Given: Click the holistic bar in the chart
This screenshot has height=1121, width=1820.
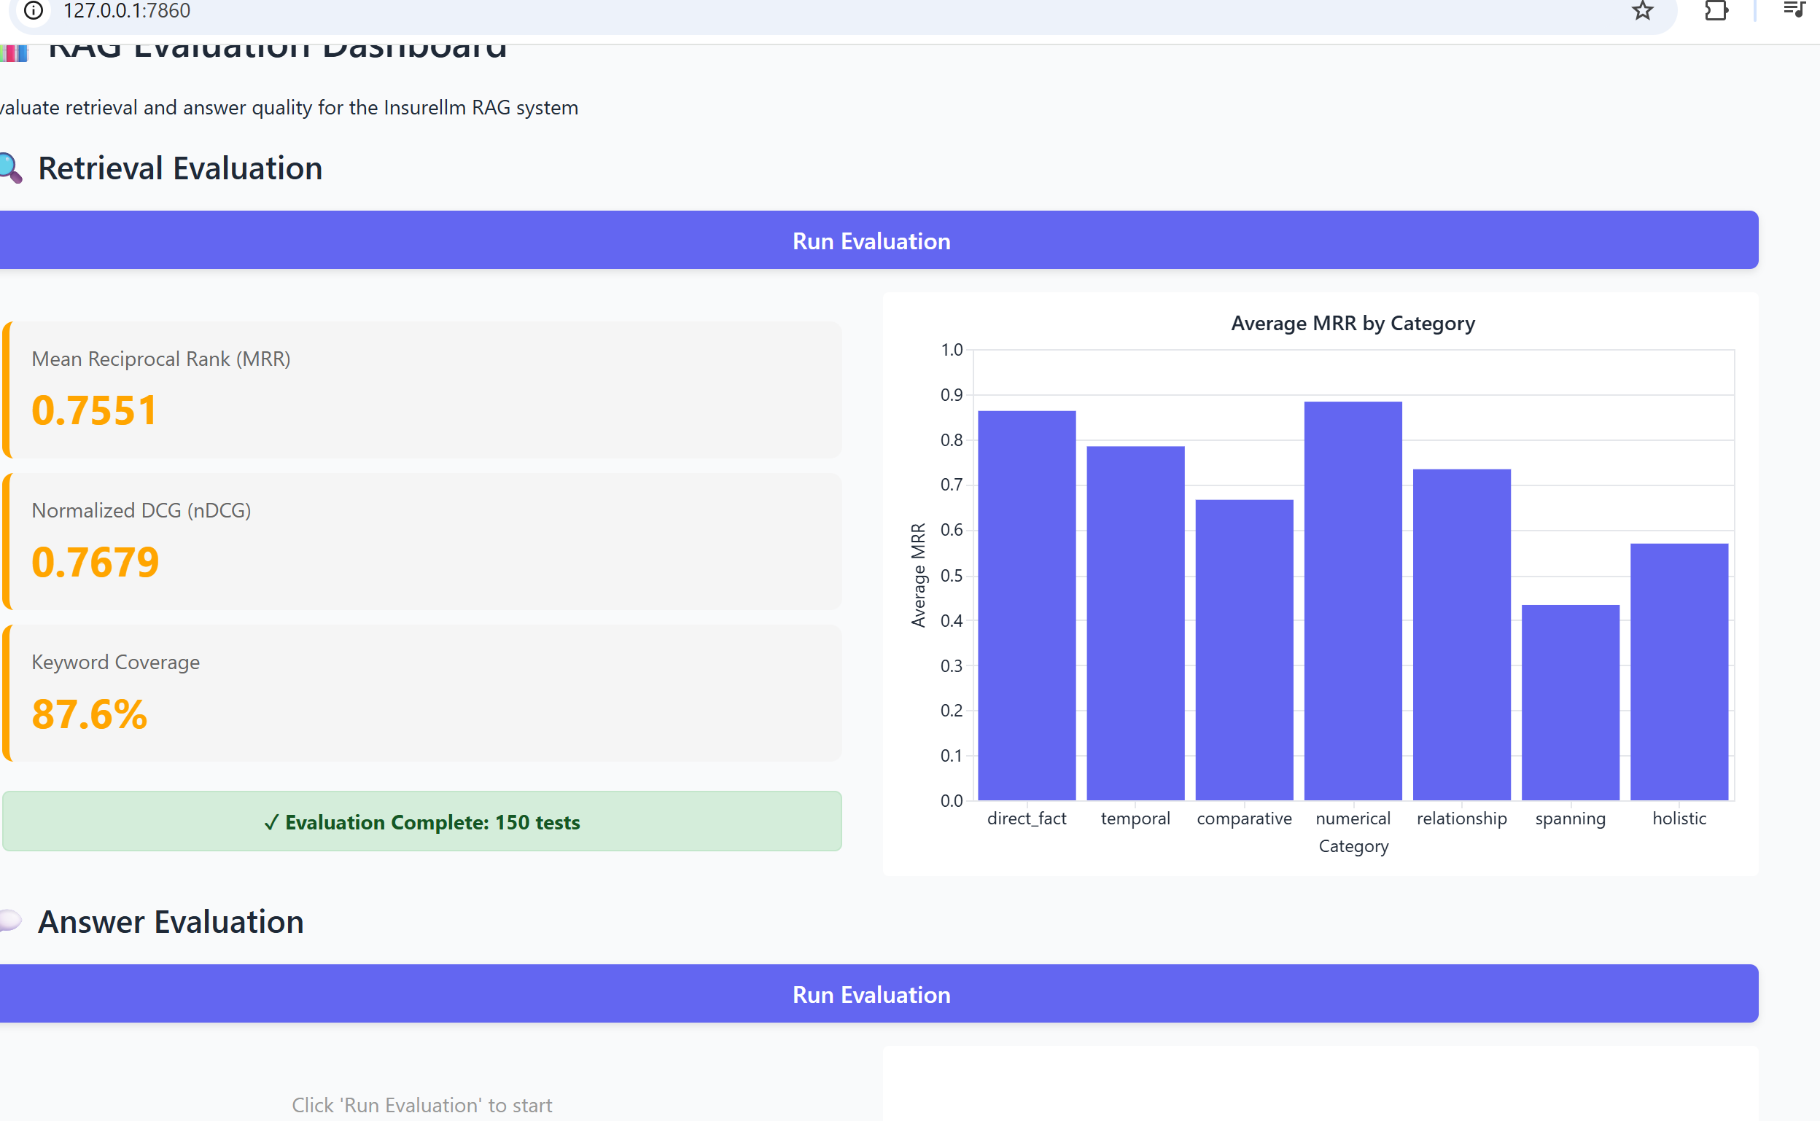Looking at the screenshot, I should tap(1679, 672).
